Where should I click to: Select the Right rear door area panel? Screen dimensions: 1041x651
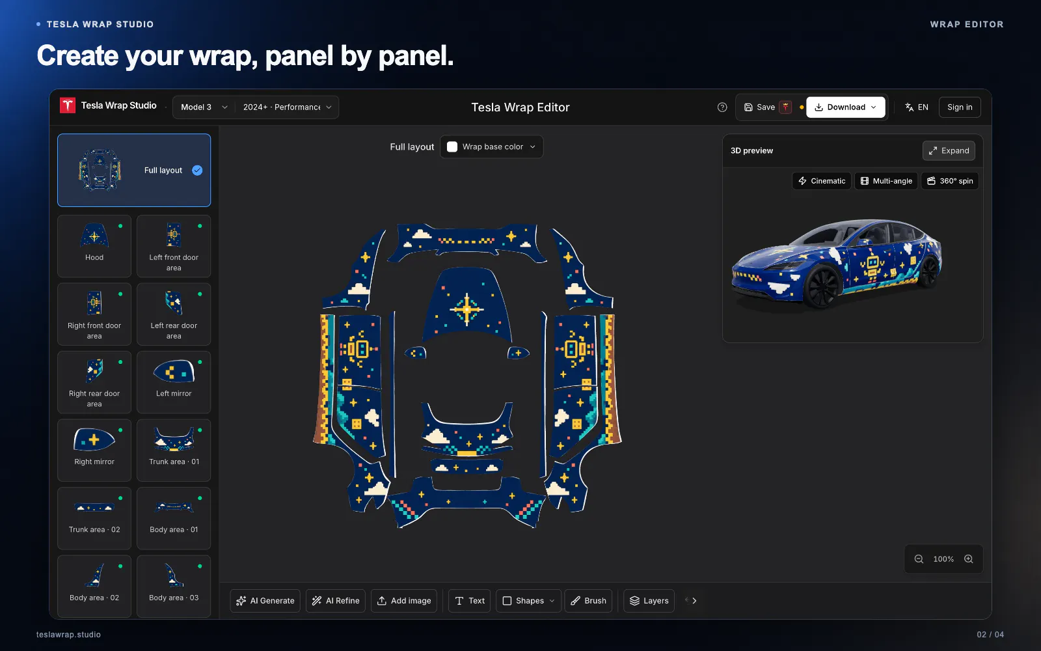point(94,382)
